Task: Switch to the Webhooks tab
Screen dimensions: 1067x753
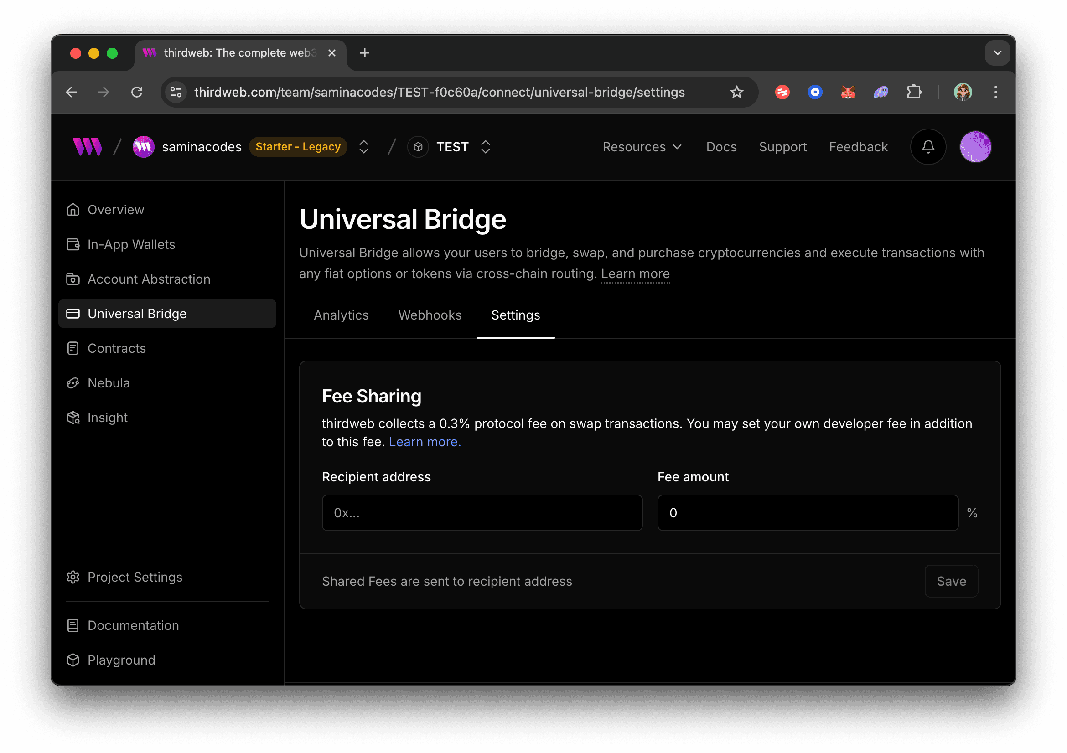Action: pyautogui.click(x=430, y=315)
